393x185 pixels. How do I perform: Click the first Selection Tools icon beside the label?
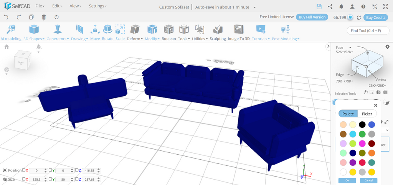point(366,92)
